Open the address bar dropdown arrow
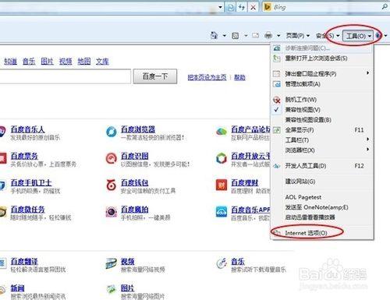390x300 pixels. tap(220, 7)
